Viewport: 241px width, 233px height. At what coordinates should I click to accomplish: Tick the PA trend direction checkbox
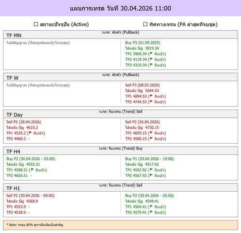coord(145,24)
